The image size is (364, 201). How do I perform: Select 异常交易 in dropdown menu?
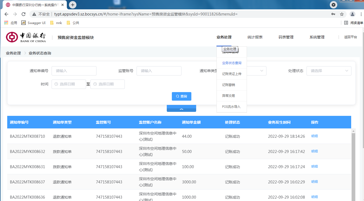(232, 96)
